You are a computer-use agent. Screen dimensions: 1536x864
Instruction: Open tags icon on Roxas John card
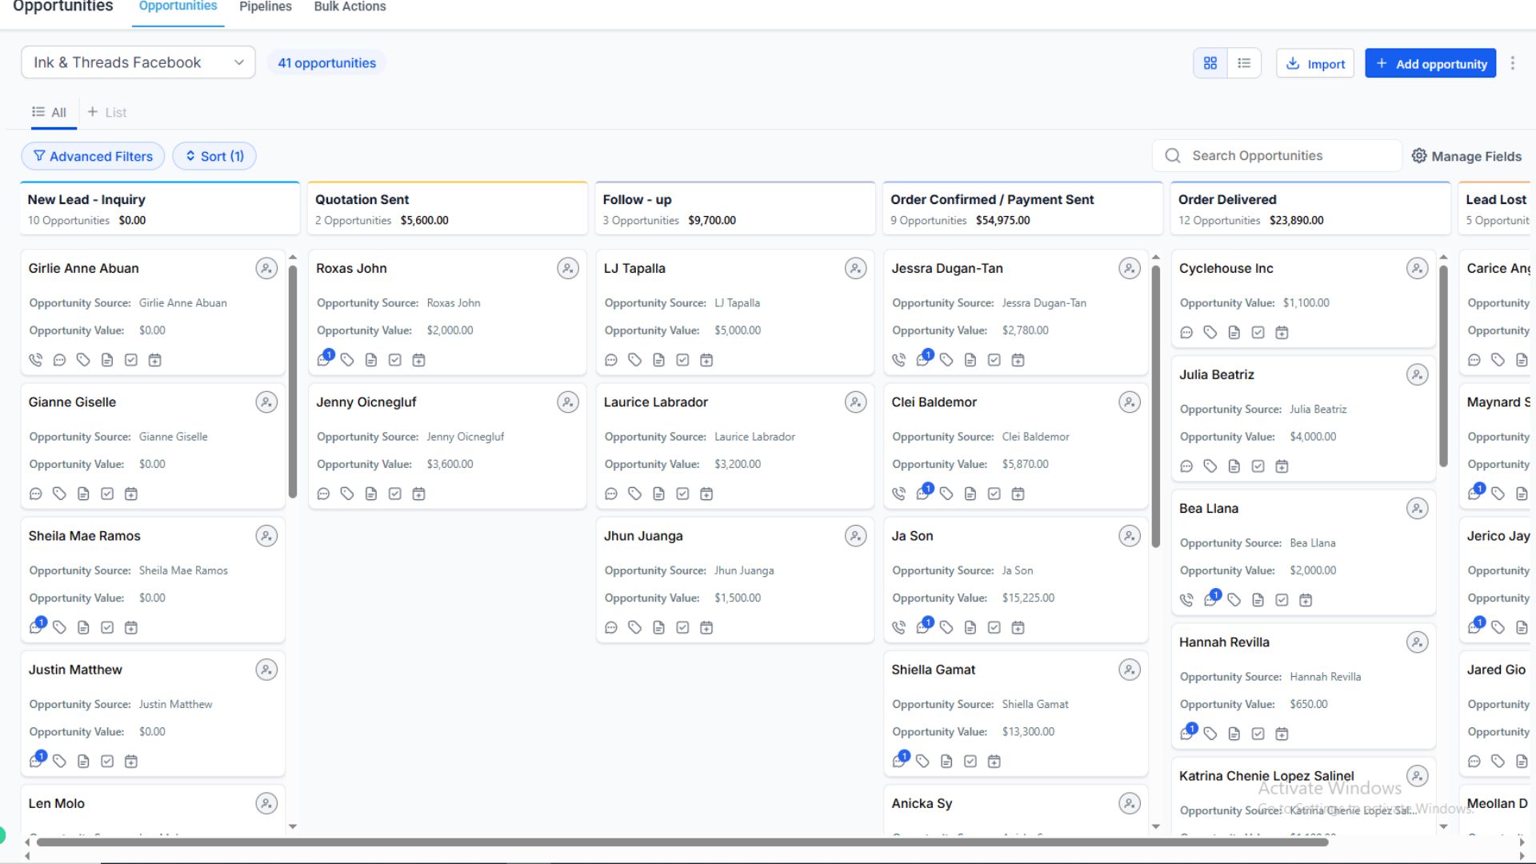tap(347, 360)
